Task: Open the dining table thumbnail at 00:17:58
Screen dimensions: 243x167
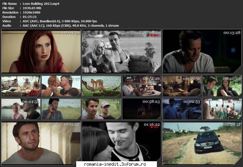Action: pyautogui.click(x=21, y=86)
